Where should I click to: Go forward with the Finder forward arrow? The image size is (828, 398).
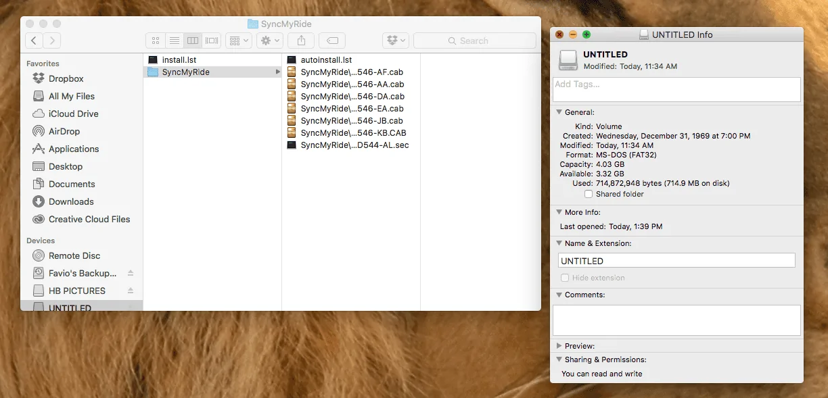(x=52, y=41)
